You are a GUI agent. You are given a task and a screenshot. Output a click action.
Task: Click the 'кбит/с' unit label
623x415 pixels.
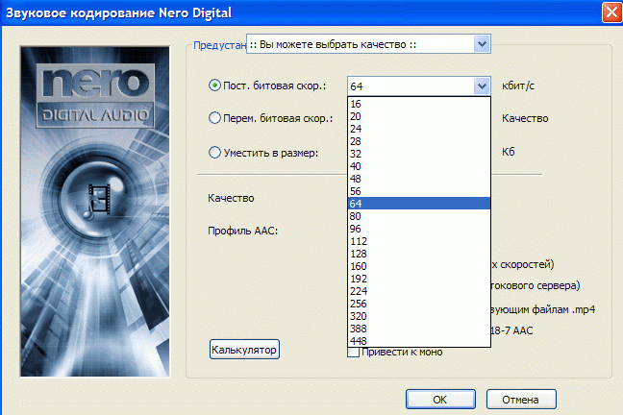[518, 85]
